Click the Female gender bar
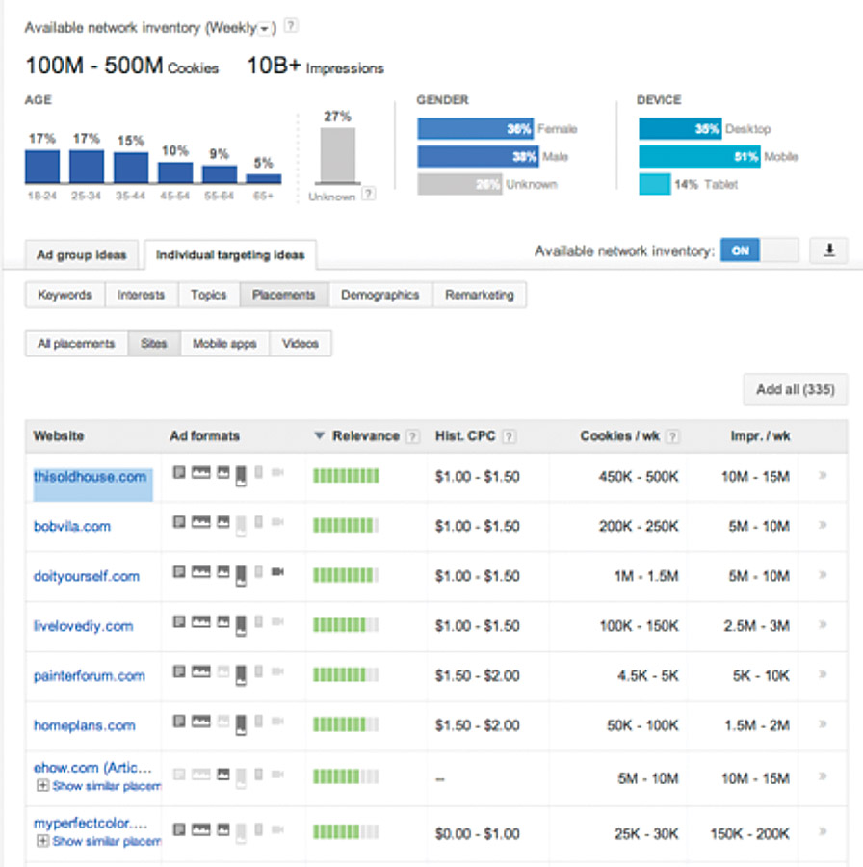This screenshot has width=863, height=867. pyautogui.click(x=476, y=129)
